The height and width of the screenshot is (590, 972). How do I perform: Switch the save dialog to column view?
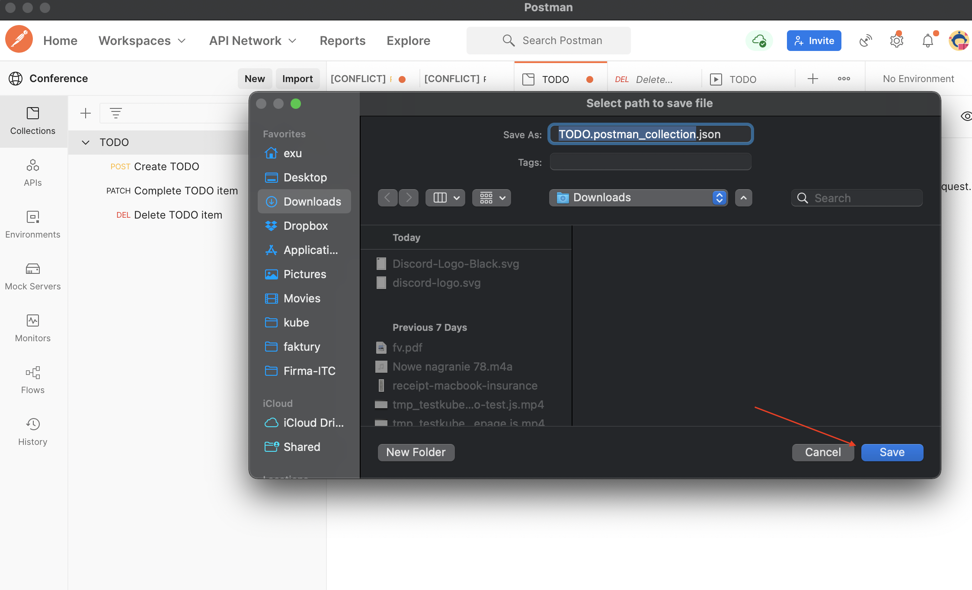441,197
